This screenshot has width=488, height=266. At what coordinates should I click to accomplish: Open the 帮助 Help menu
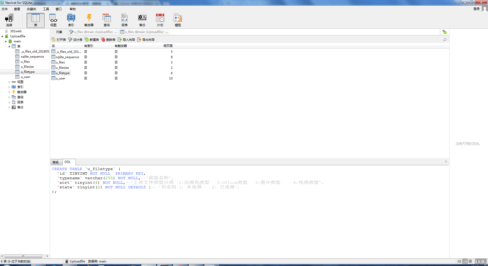click(x=73, y=9)
